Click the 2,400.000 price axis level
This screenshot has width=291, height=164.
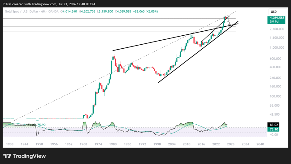point(277,29)
